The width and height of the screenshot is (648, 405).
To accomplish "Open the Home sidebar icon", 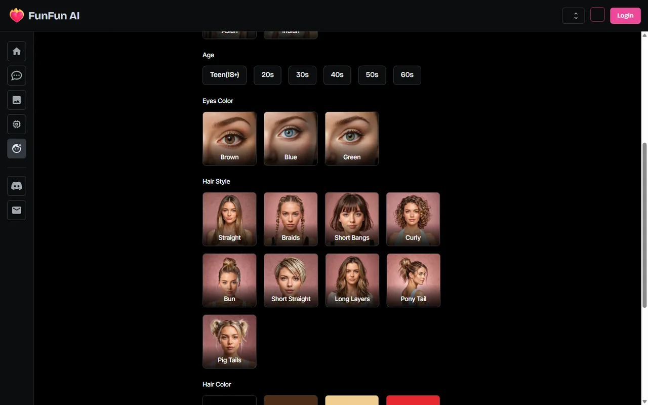I will point(17,51).
